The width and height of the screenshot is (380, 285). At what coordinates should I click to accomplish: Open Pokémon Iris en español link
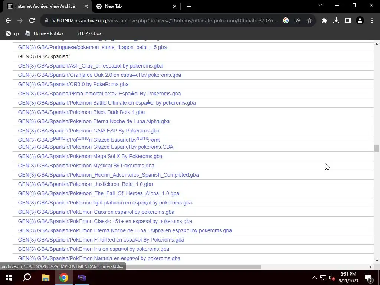94,249
